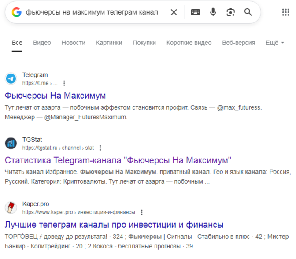
Task: Switch to the Покупки tab
Action: pyautogui.click(x=144, y=43)
